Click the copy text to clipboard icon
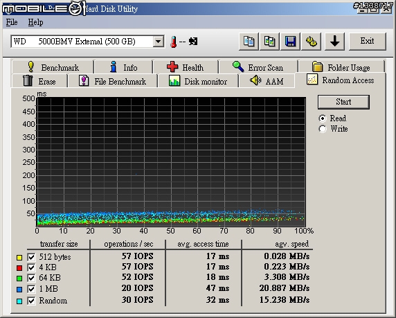The width and height of the screenshot is (396, 318). click(x=249, y=41)
